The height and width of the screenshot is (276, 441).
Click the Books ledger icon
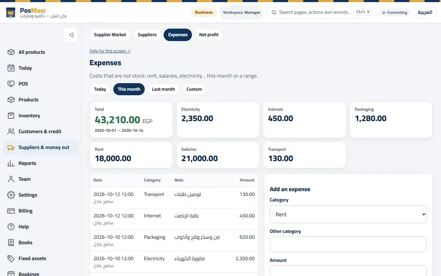(11, 242)
